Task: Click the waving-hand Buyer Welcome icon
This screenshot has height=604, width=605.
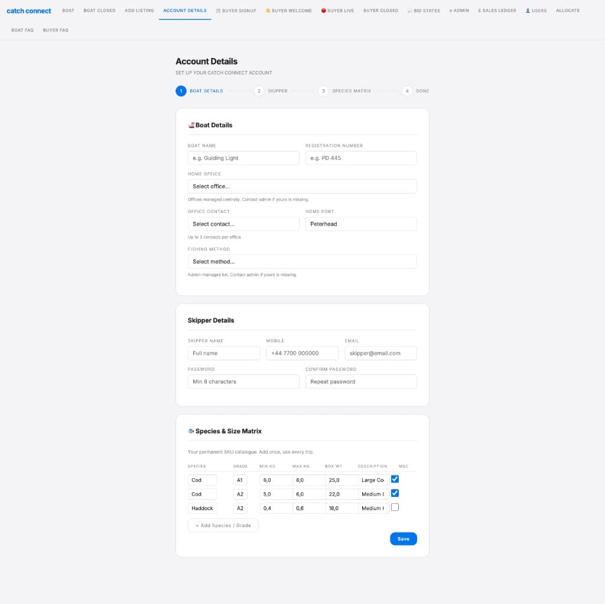Action: [x=267, y=10]
